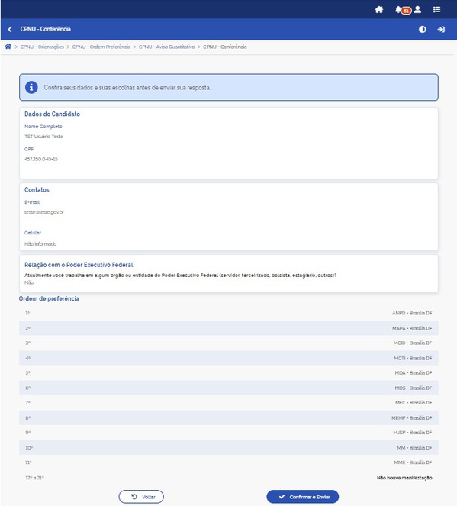Toggle high contrast mode icon
The image size is (457, 506).
point(422,29)
